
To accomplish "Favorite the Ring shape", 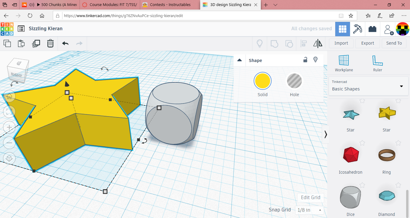I will click(398, 143).
